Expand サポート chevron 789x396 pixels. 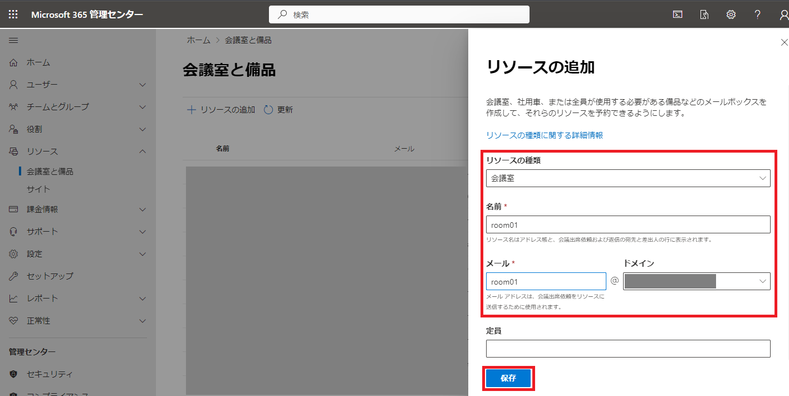tap(143, 232)
